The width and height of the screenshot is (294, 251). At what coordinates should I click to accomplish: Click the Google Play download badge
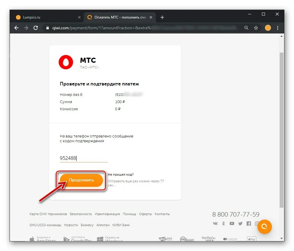[x=78, y=239]
